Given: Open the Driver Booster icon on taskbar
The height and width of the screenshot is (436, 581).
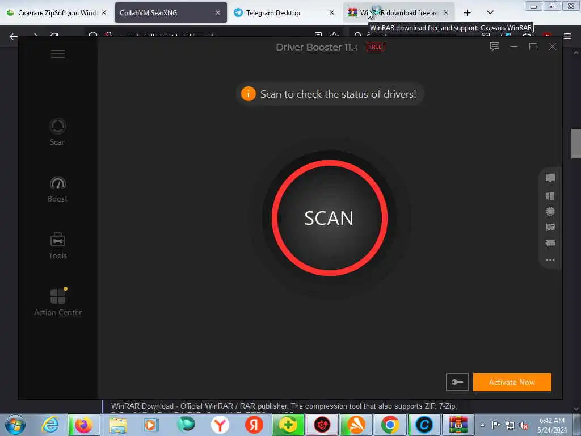Looking at the screenshot, I should tap(322, 425).
